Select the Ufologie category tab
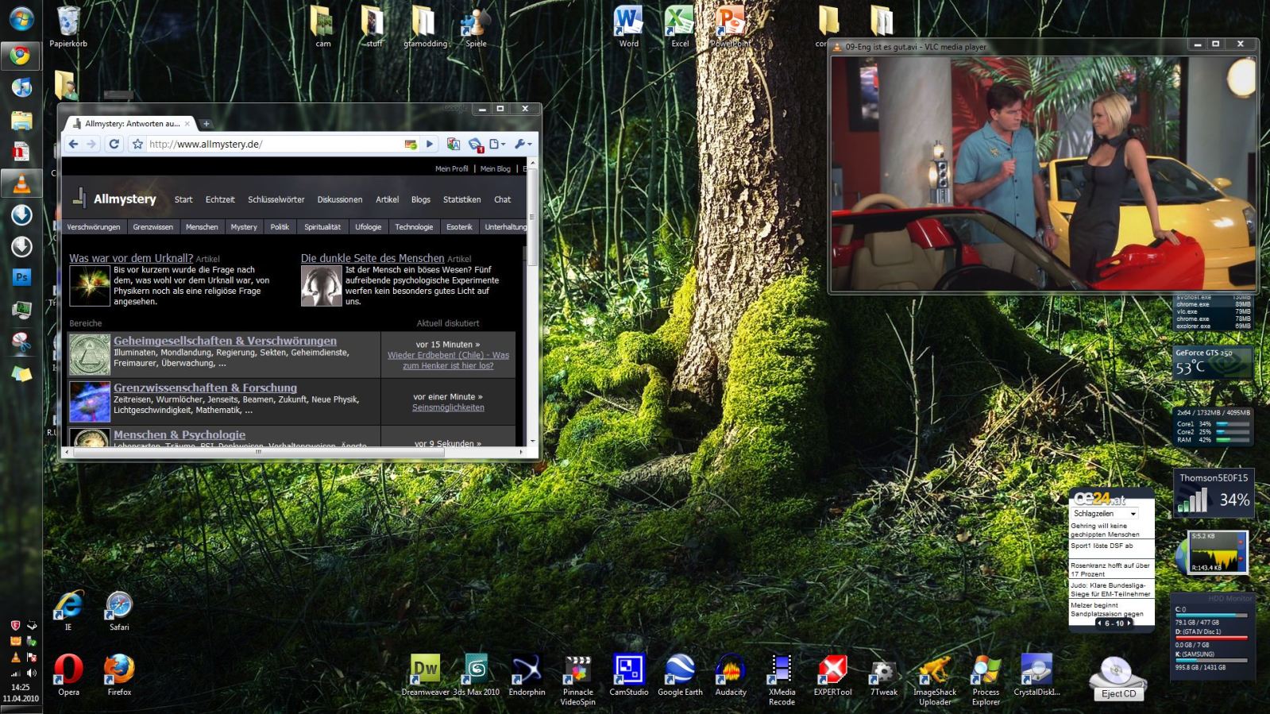Viewport: 1270px width, 714px height. tap(368, 227)
